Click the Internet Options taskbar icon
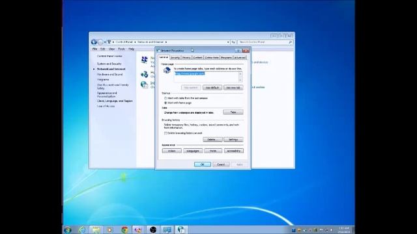The image size is (417, 234). (181, 229)
